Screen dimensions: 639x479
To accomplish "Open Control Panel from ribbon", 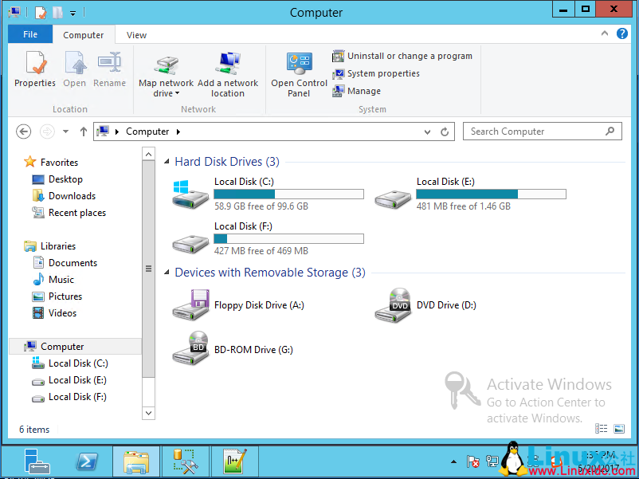I will [299, 65].
